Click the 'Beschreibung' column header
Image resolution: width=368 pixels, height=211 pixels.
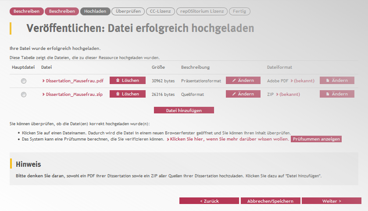pyautogui.click(x=195, y=67)
